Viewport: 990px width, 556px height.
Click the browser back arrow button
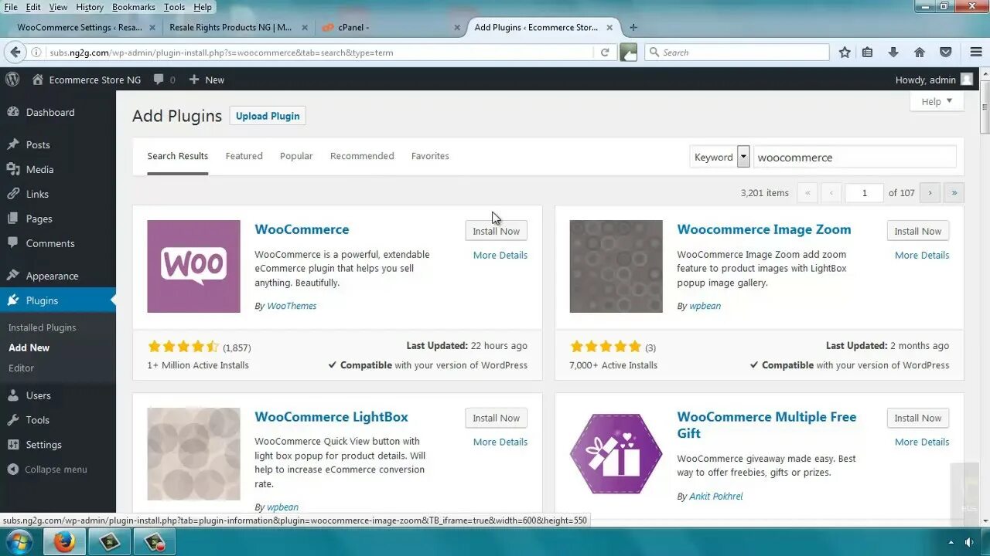[x=15, y=53]
